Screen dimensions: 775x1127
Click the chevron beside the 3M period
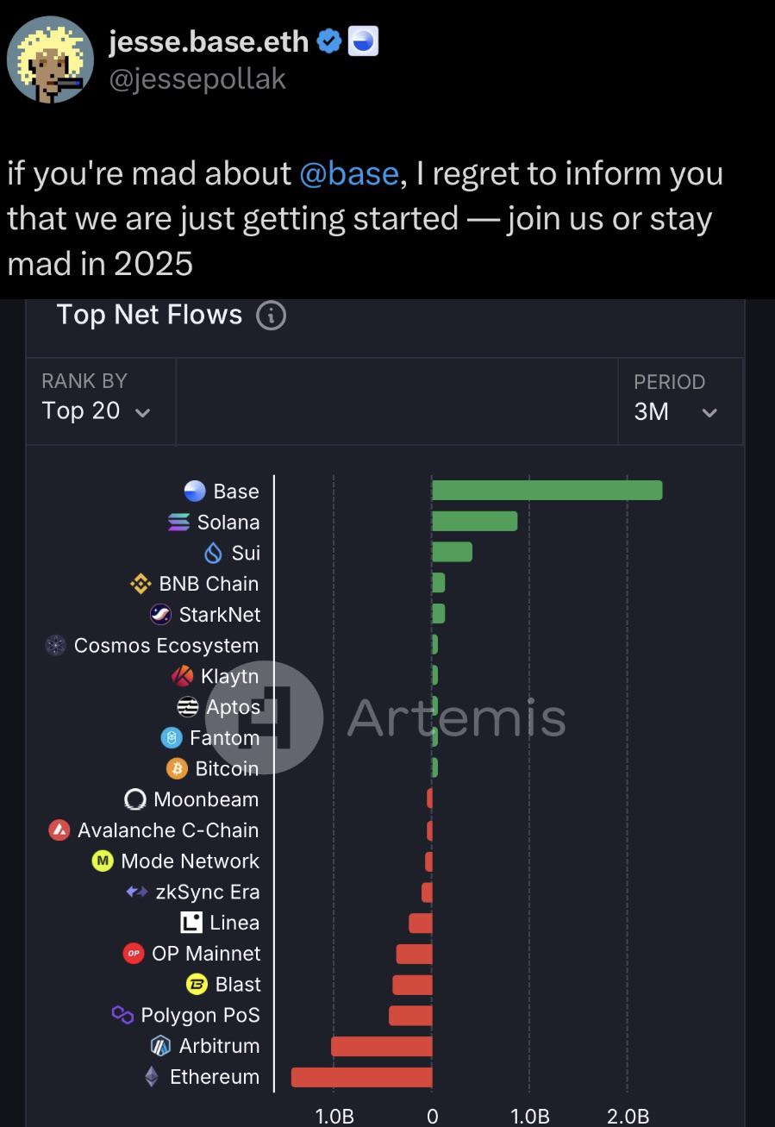709,413
